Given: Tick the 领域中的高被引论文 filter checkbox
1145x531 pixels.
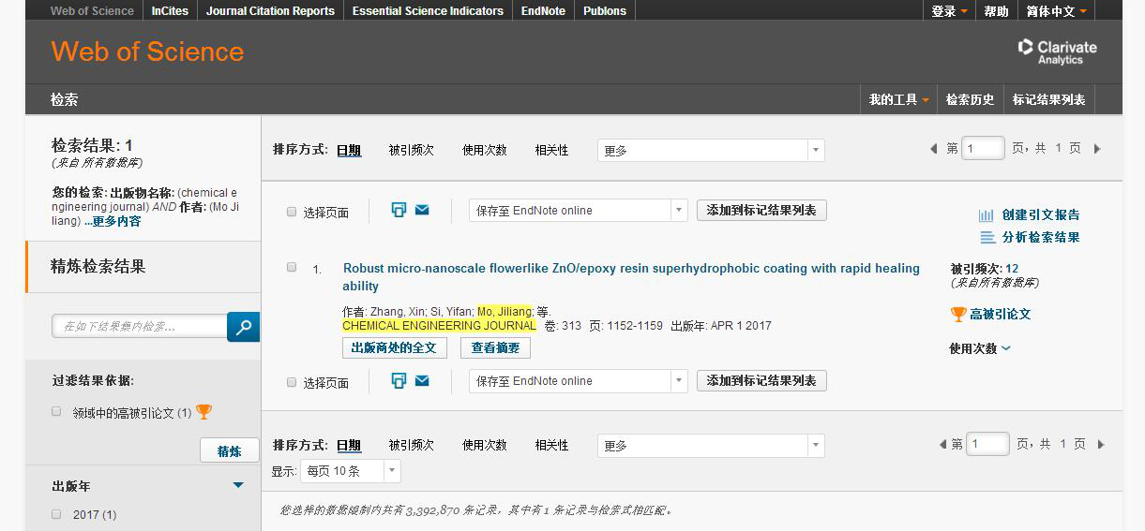Looking at the screenshot, I should tap(56, 411).
